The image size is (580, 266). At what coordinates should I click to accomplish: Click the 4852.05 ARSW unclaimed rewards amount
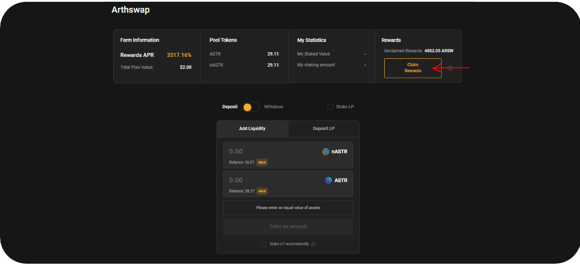(438, 51)
